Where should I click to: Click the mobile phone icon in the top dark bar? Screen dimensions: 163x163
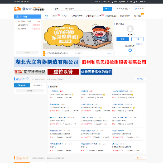click(112, 2)
